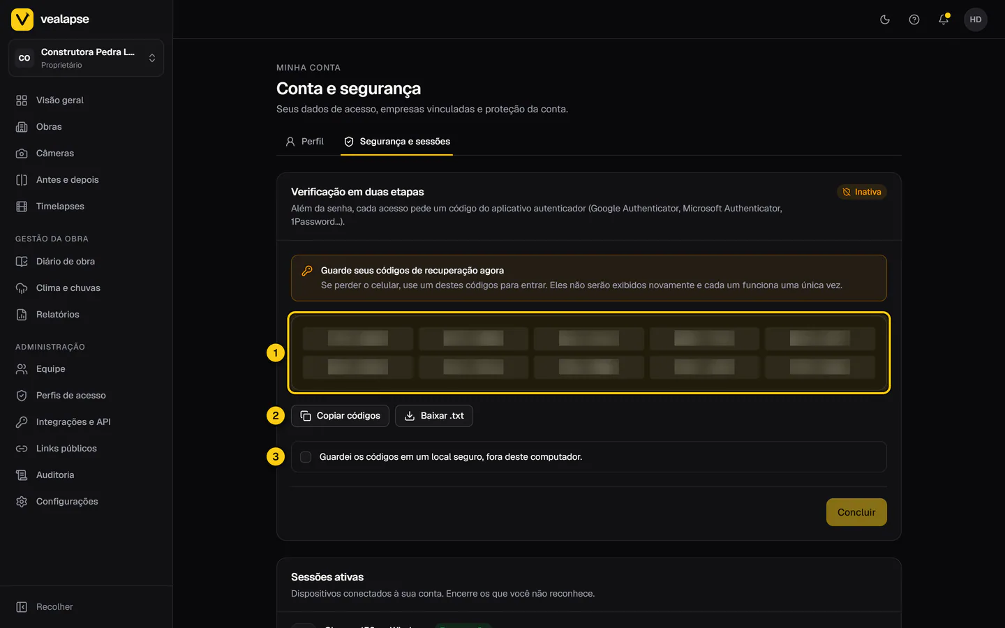Open HD user avatar menu

[x=976, y=20]
